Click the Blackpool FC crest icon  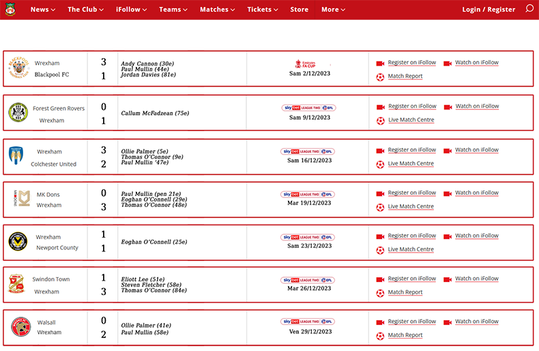[18, 68]
